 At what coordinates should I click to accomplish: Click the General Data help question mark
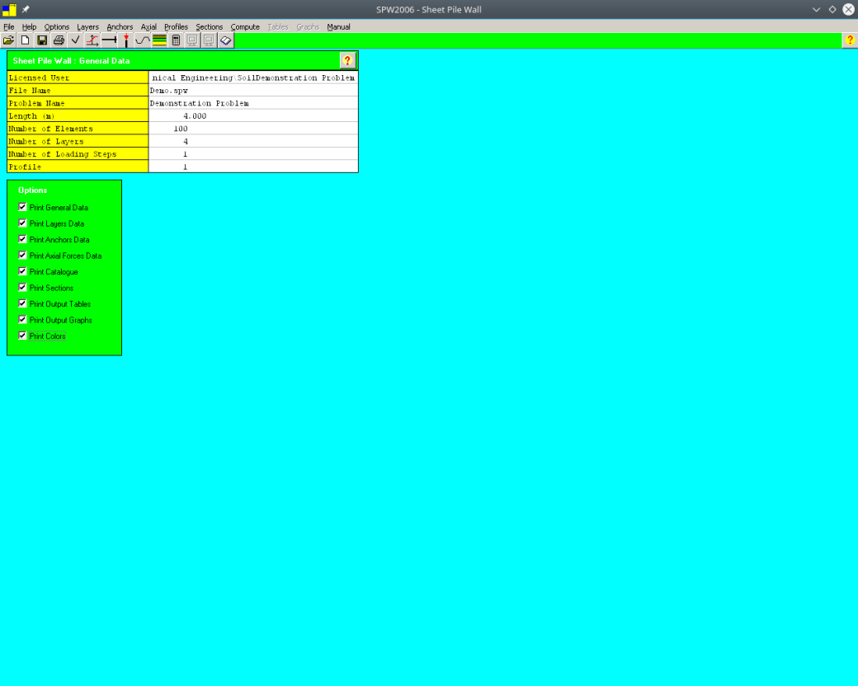[x=347, y=60]
